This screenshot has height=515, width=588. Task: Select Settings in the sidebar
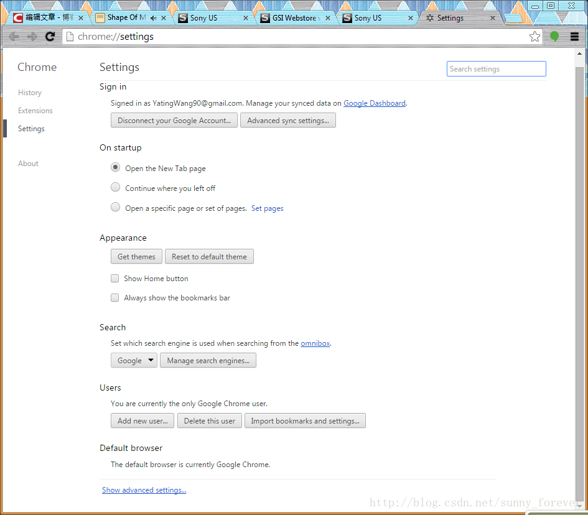coord(31,129)
